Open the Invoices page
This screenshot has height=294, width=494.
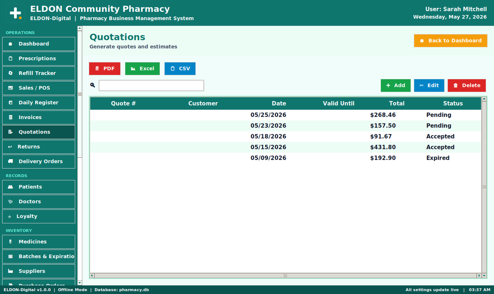click(39, 118)
